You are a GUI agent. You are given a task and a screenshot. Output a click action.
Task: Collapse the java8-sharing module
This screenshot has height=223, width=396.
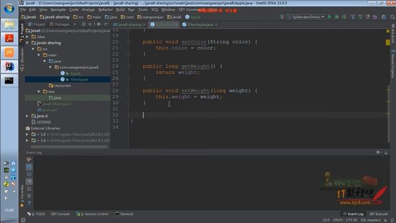[x=27, y=43]
